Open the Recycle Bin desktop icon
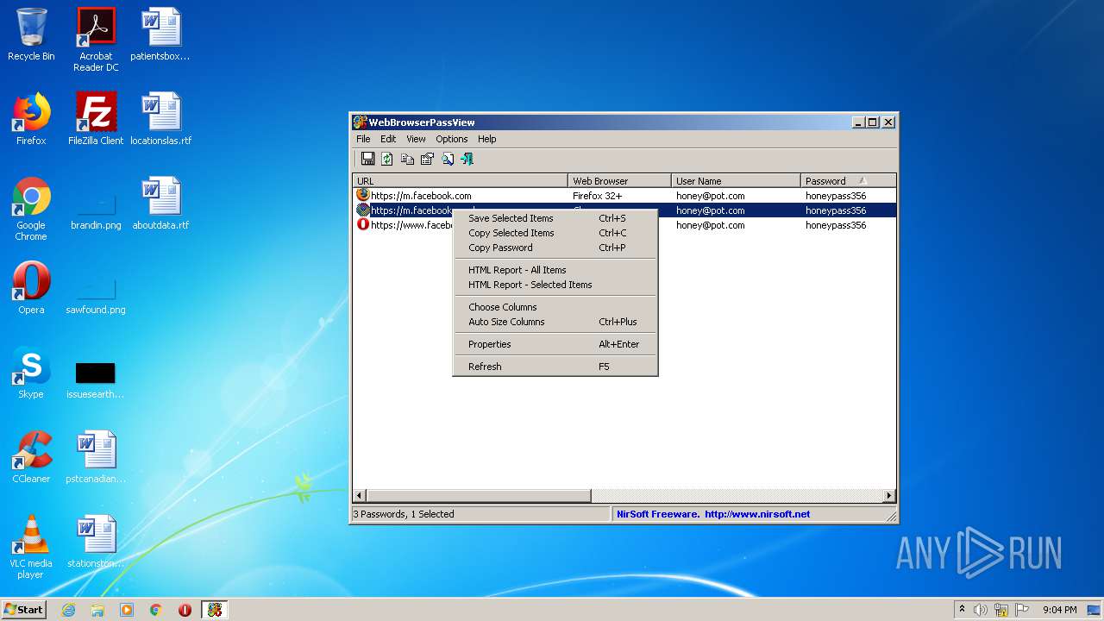Screen dimensions: 1104x621 point(31,35)
